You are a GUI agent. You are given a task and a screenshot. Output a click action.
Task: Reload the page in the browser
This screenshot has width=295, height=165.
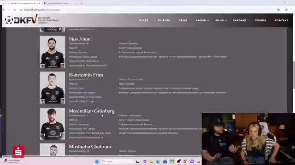click(x=14, y=10)
